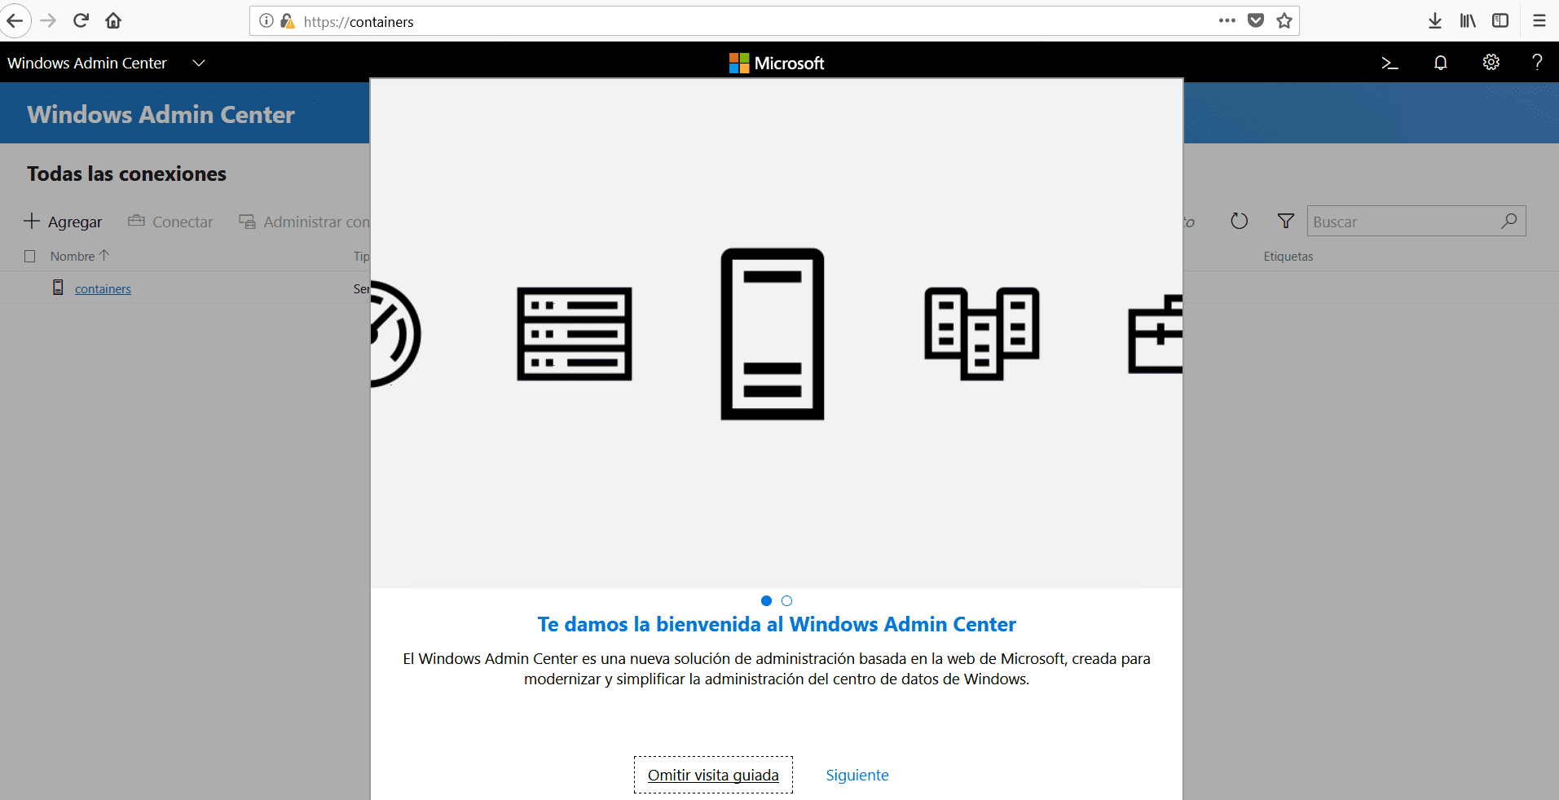Open Firefox page actions ellipsis menu
Screen dimensions: 1559x800
(1227, 21)
